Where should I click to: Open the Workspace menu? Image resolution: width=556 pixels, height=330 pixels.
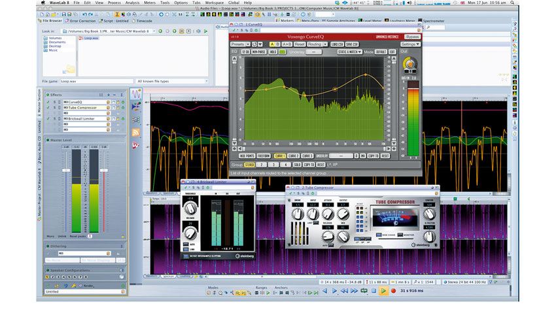click(214, 3)
